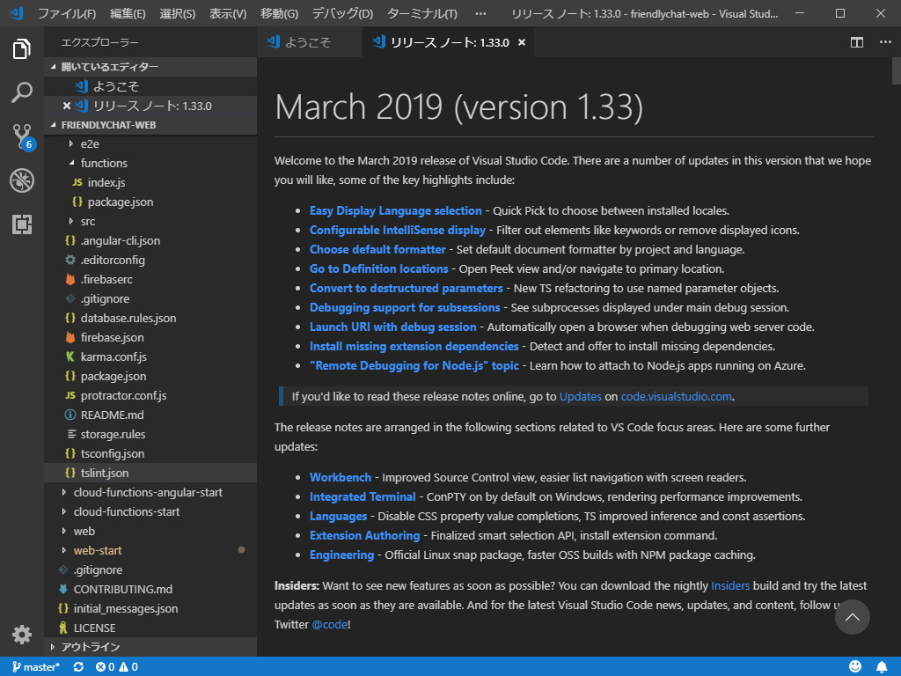Open the Manage gear menu

click(x=22, y=635)
